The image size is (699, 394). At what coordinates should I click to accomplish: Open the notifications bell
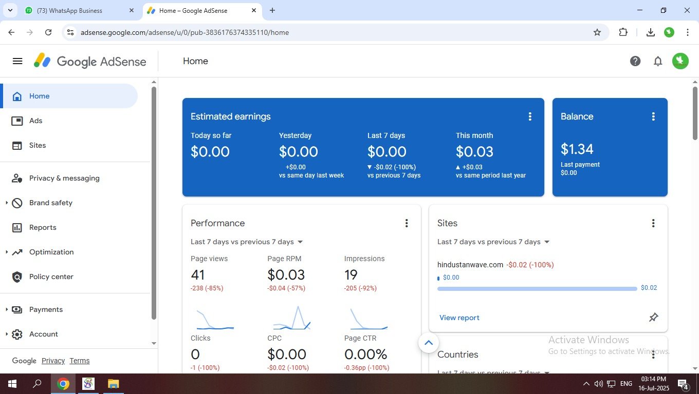click(x=658, y=61)
